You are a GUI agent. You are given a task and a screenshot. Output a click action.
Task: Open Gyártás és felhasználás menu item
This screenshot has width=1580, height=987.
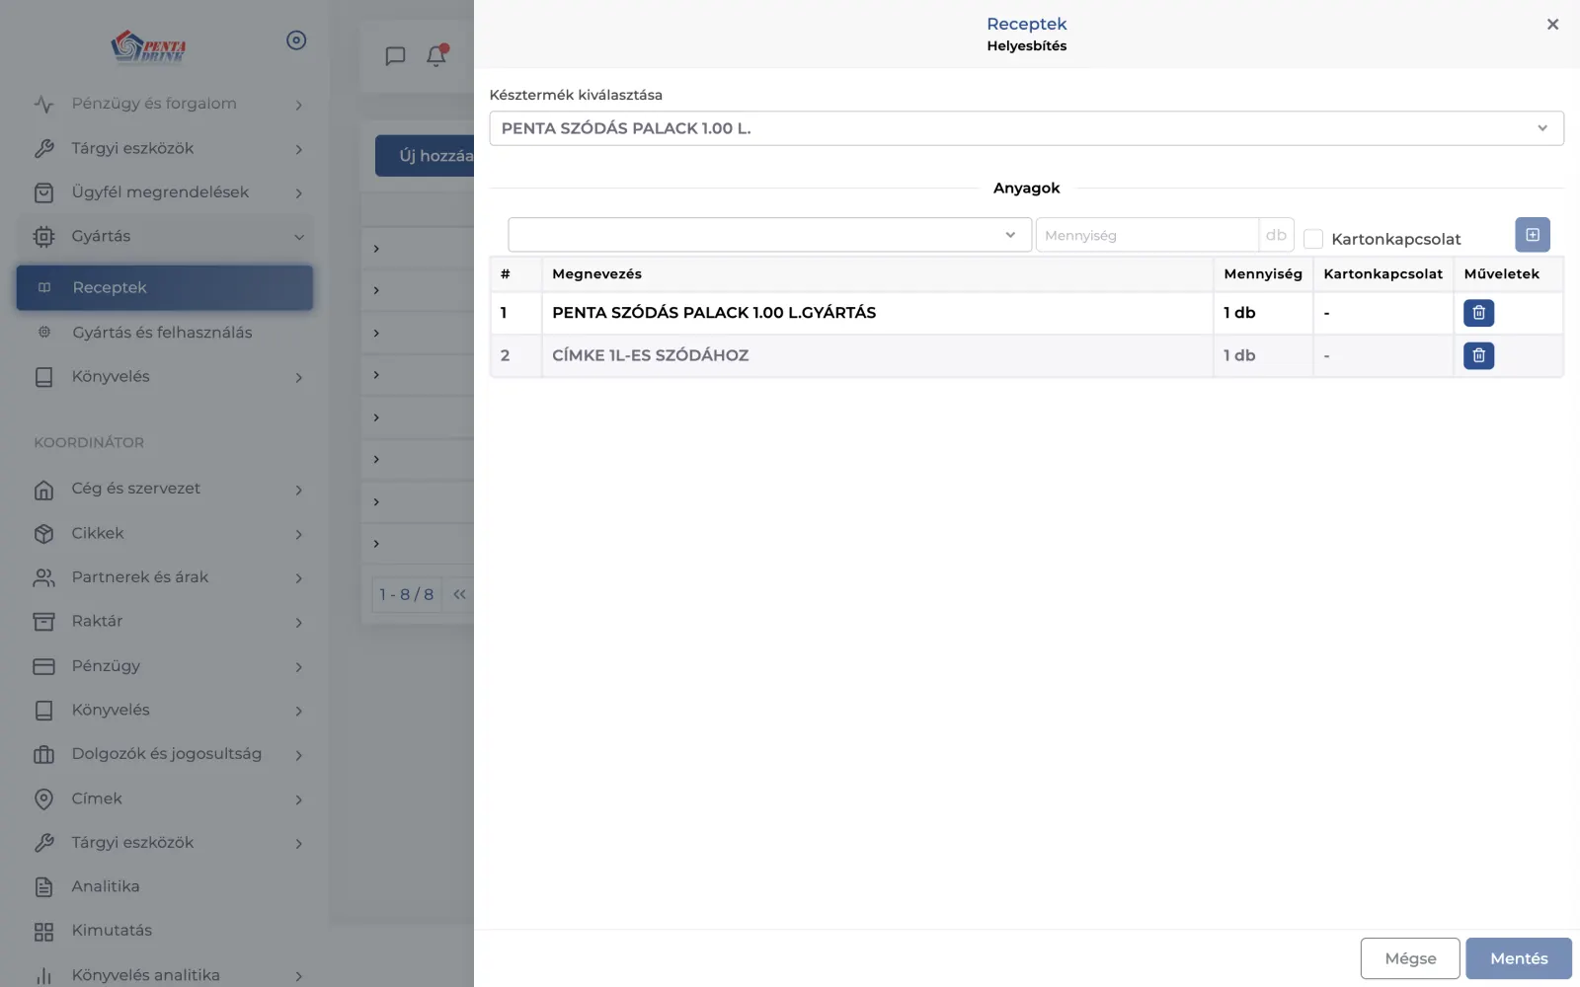[165, 333]
